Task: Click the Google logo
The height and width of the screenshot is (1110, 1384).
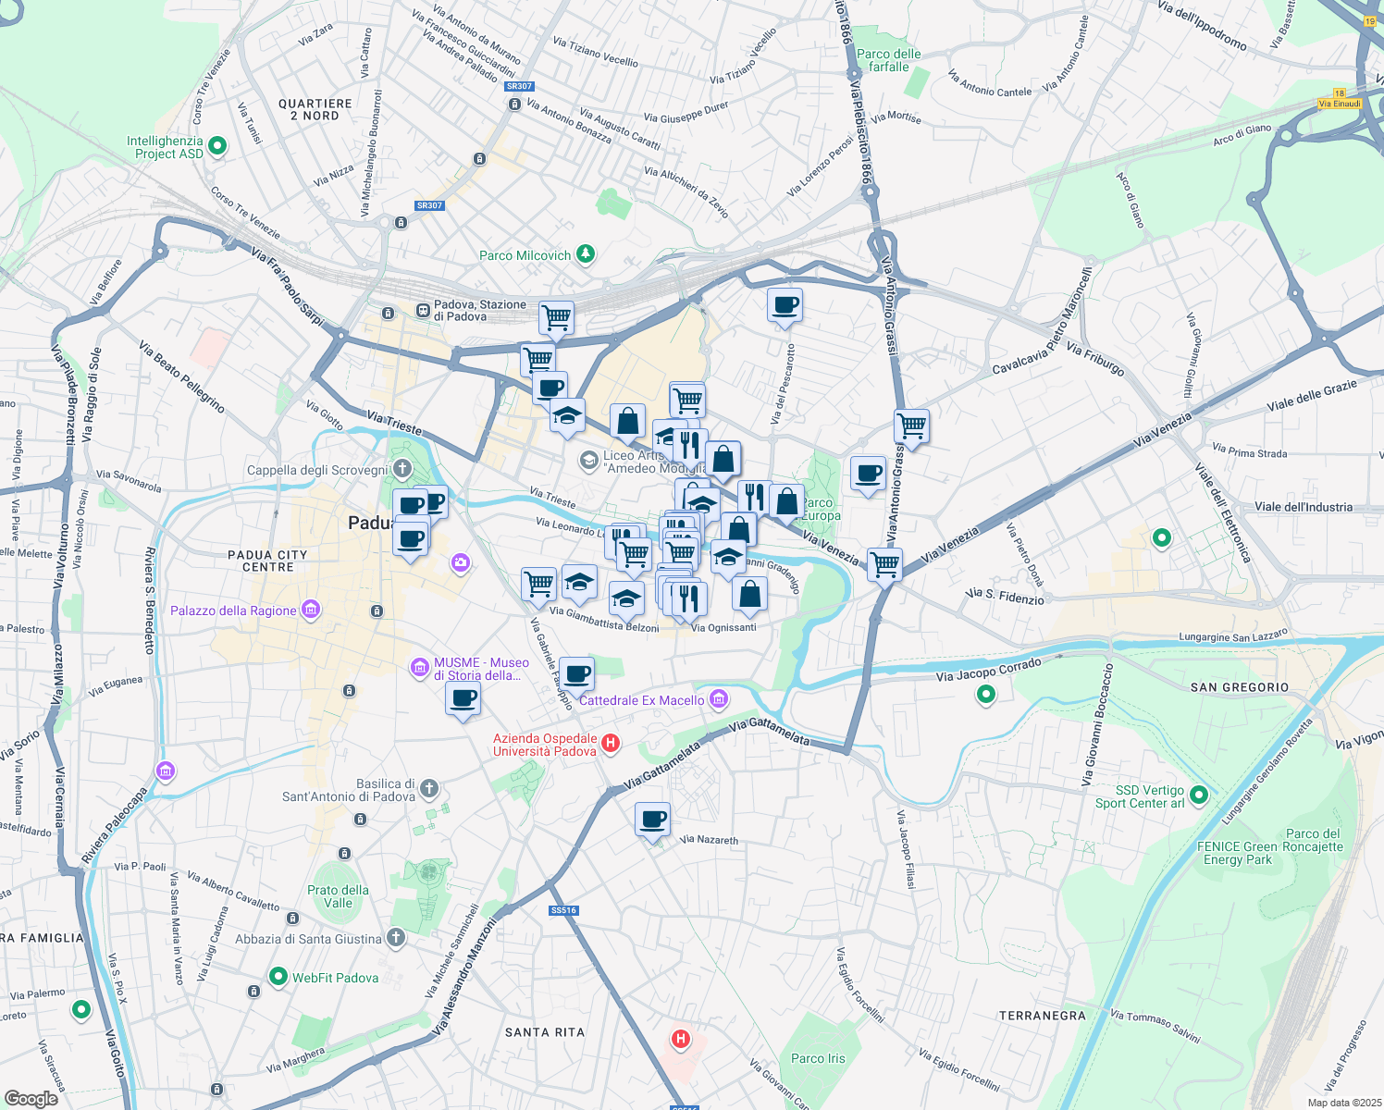Action: (30, 1099)
